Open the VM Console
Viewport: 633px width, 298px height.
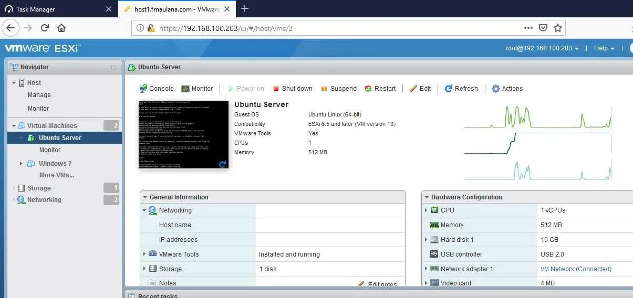tap(156, 89)
